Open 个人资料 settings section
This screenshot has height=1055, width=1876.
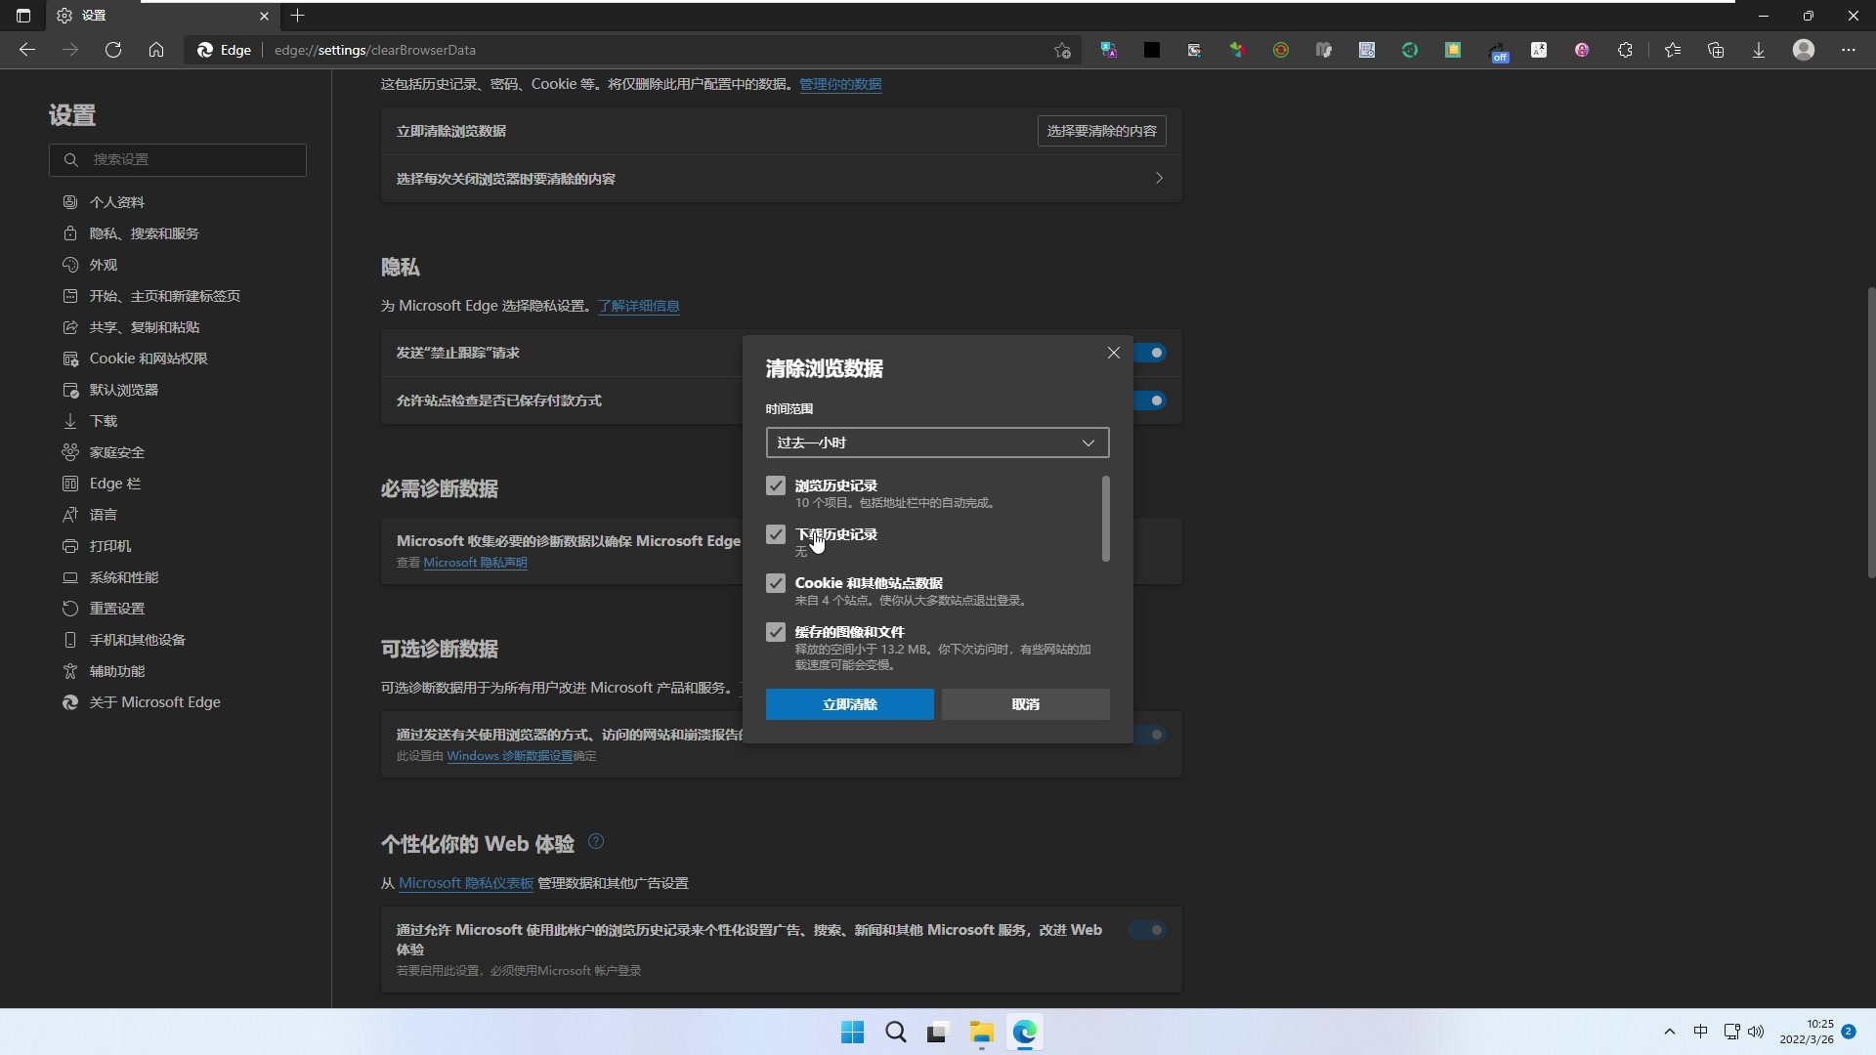tap(116, 202)
